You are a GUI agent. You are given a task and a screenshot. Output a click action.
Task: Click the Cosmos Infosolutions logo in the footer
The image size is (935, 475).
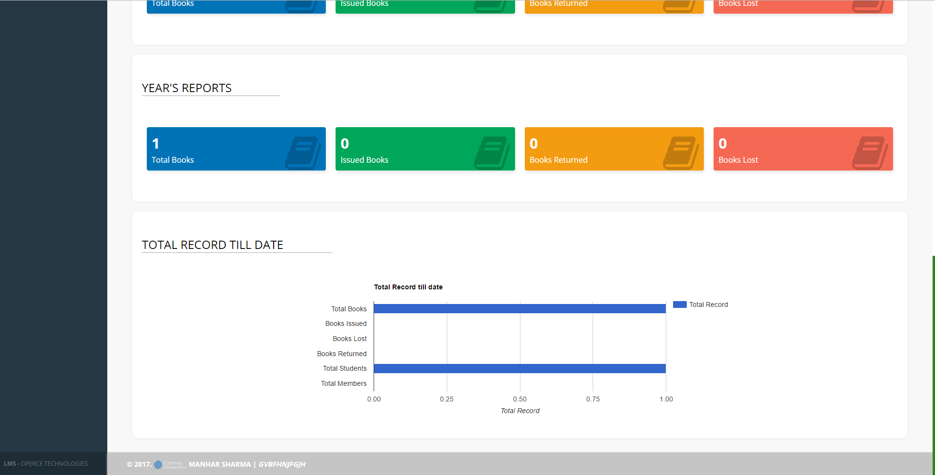click(169, 464)
